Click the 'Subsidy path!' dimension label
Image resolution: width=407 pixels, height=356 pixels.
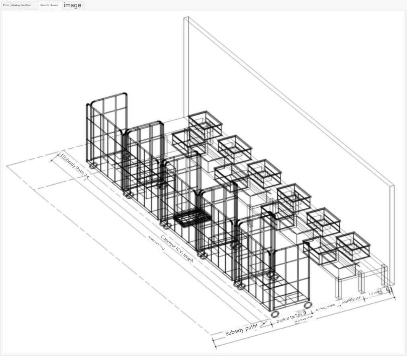[x=241, y=330]
